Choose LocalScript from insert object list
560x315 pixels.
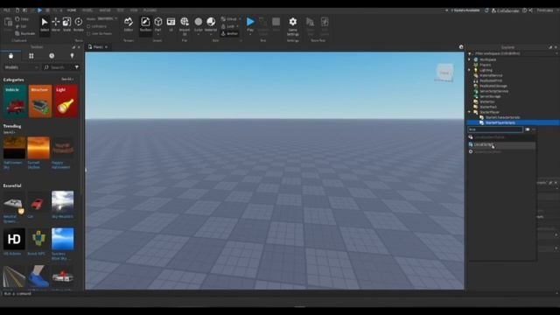pyautogui.click(x=501, y=144)
